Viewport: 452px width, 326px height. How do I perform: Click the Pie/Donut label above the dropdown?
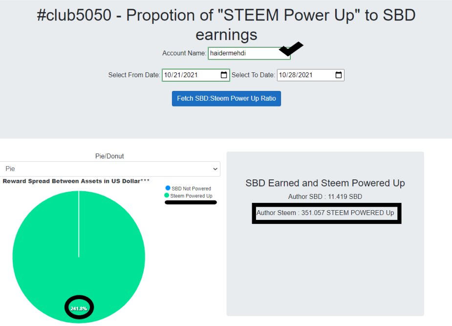(109, 156)
